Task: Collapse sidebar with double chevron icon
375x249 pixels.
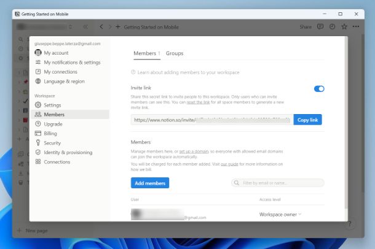Action: point(85,27)
